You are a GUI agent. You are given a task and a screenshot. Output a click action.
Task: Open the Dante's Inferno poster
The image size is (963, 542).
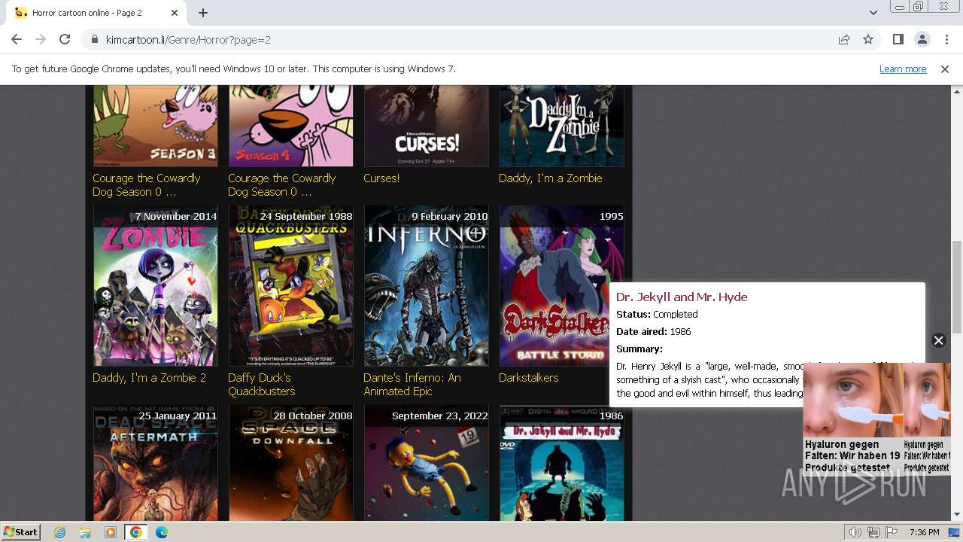point(427,286)
